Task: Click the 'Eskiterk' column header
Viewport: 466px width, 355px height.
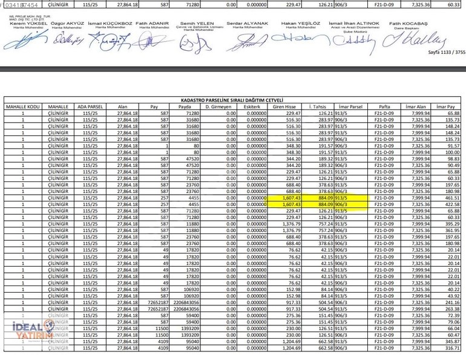Action: [252, 106]
